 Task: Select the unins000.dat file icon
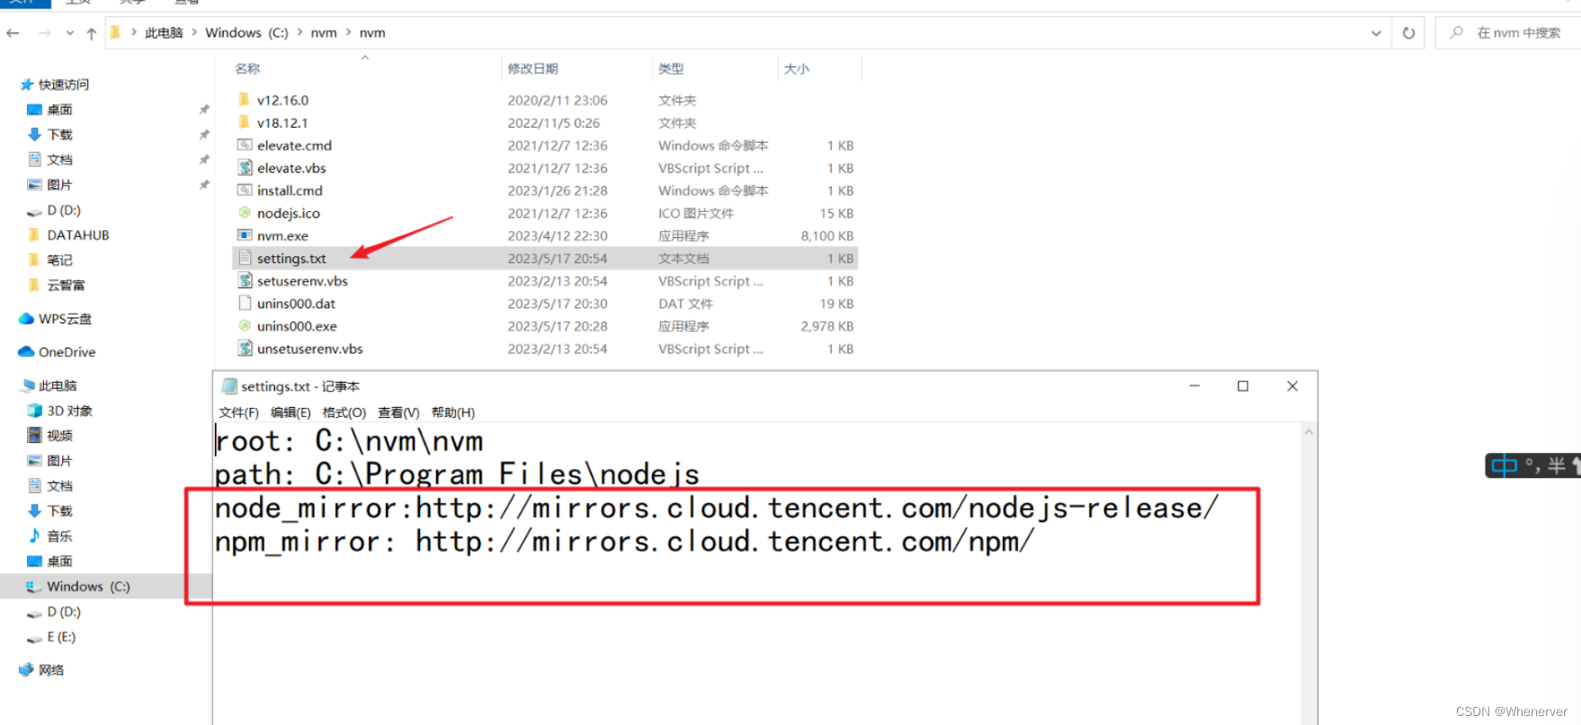244,303
